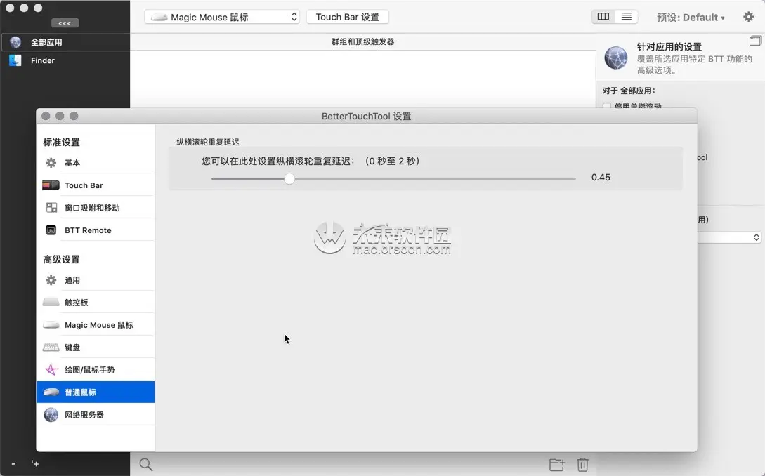Screen dimensions: 765x476
Task: Open the 预设: Default preset dropdown
Action: [691, 18]
